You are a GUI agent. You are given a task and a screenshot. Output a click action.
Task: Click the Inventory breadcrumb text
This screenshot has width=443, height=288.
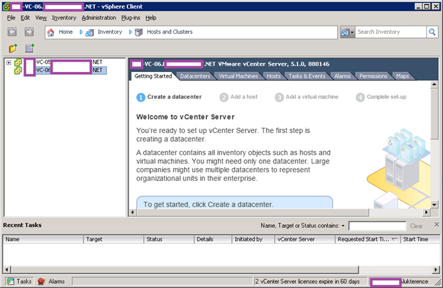(x=109, y=32)
